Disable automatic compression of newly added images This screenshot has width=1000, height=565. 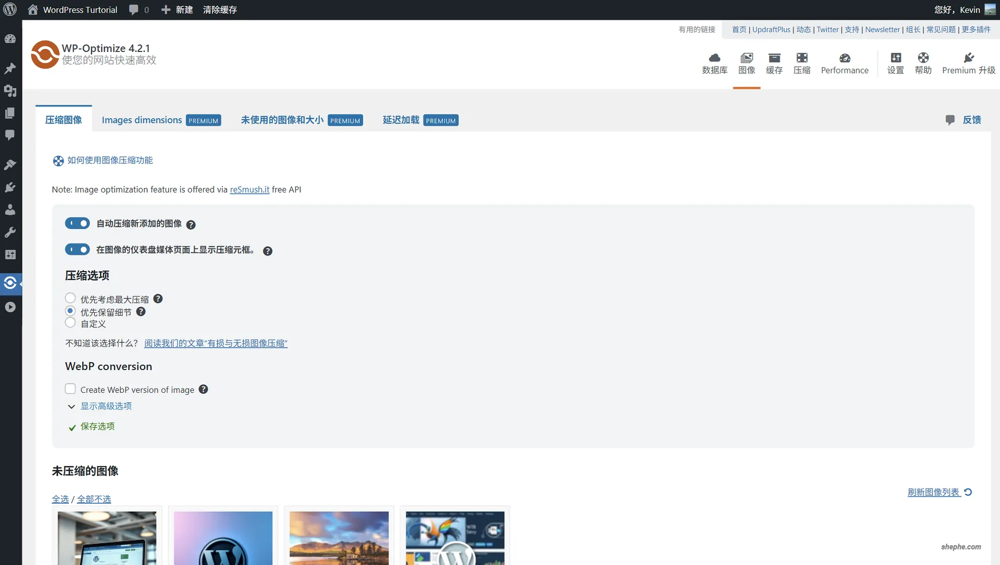[77, 223]
